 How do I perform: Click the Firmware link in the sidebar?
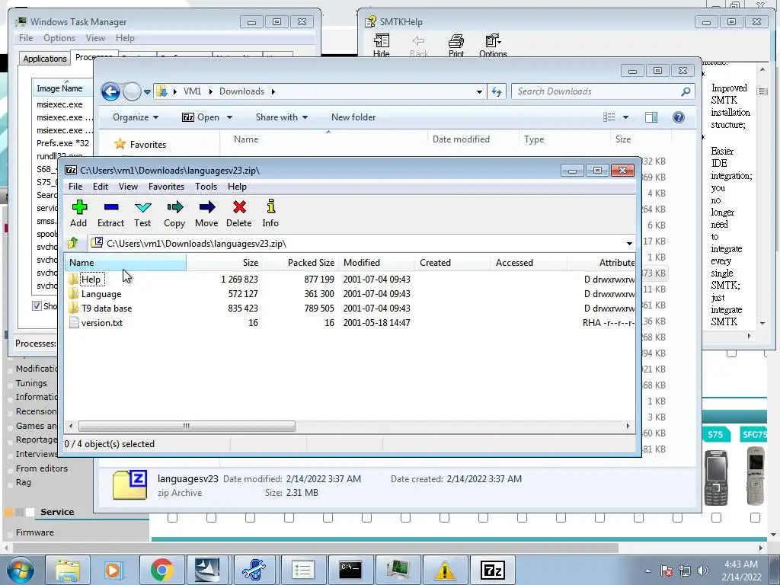[34, 532]
